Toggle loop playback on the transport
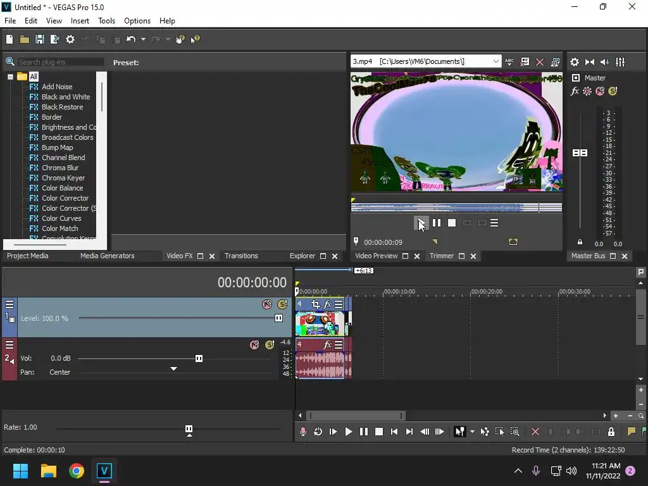Viewport: 648px width, 486px height. click(318, 432)
